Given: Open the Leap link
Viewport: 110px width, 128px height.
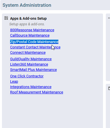Looking at the screenshot, I should click(x=14, y=82).
